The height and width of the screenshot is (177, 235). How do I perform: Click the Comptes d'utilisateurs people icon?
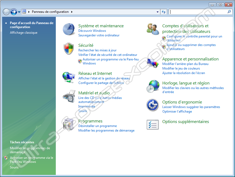pyautogui.click(x=153, y=29)
